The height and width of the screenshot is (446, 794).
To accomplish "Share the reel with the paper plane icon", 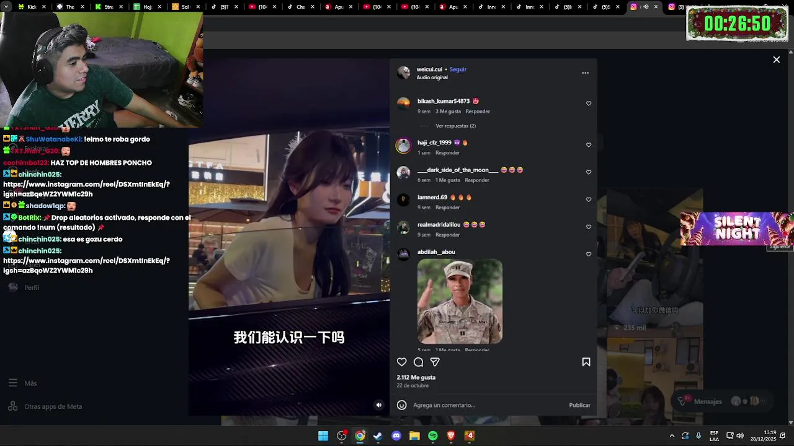I will 435,362.
